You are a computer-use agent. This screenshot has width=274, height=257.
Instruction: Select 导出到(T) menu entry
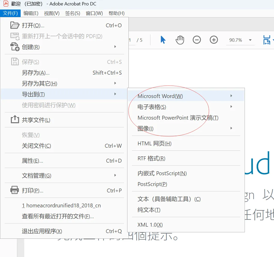(64, 94)
